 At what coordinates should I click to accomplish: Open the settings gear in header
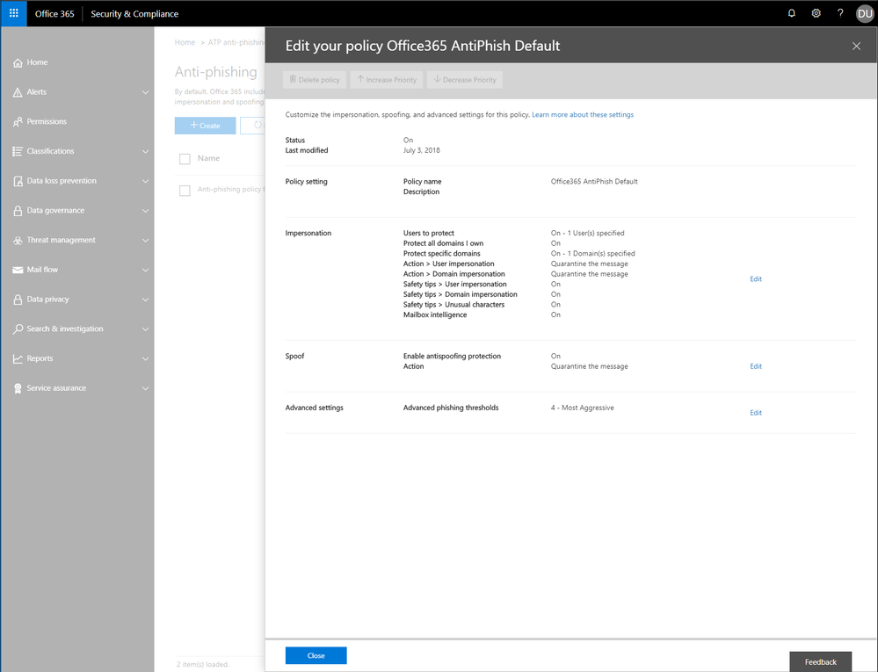(816, 13)
